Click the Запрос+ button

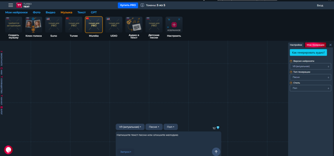[126, 152]
